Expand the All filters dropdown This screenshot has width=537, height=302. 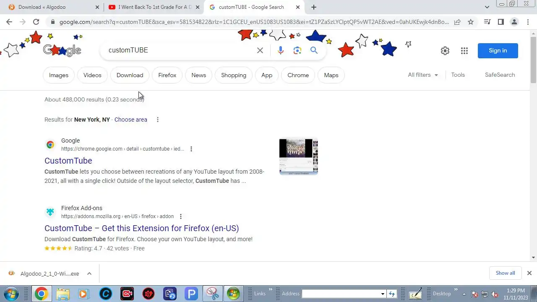click(x=423, y=75)
